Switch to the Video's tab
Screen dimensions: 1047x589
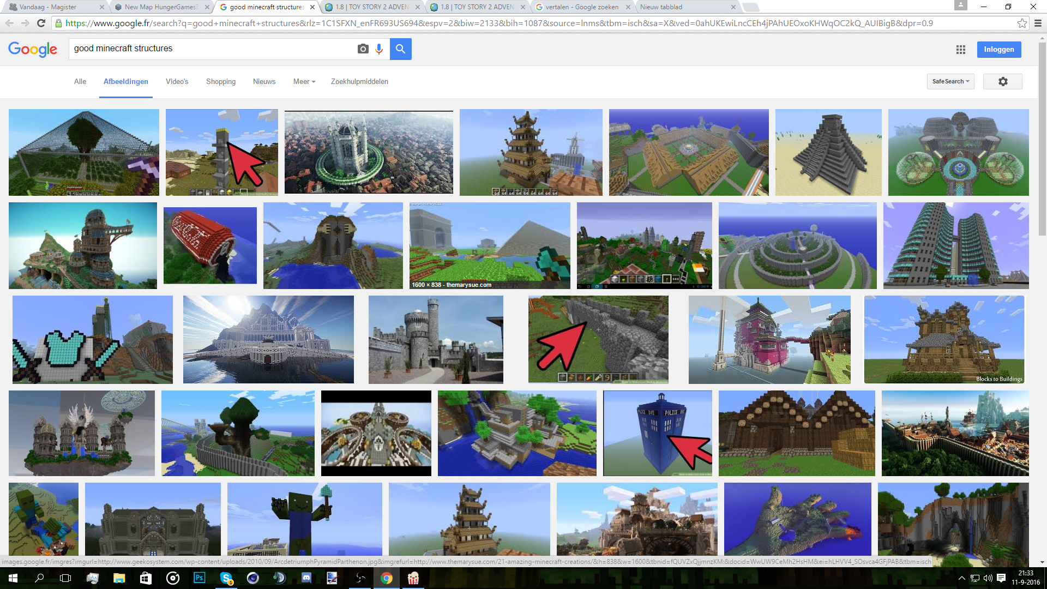tap(177, 81)
